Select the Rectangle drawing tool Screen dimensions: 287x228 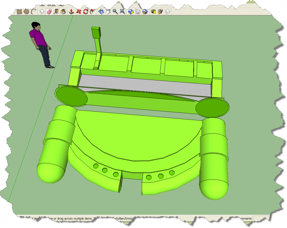[x=20, y=12]
